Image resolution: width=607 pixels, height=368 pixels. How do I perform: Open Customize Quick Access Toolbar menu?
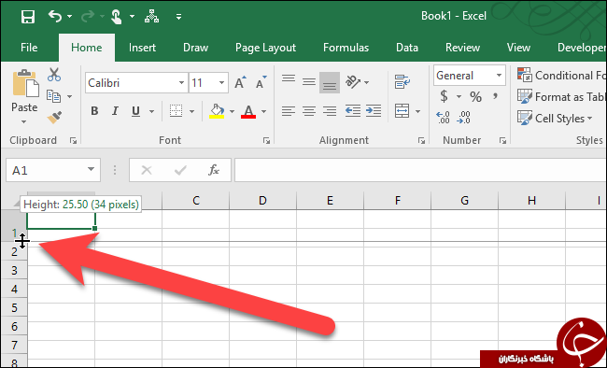[178, 17]
